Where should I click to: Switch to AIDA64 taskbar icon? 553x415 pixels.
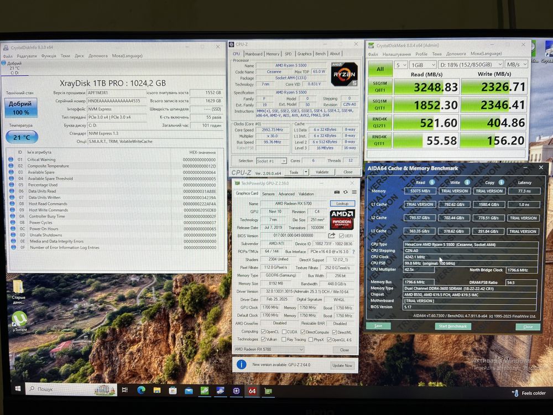coord(252,391)
